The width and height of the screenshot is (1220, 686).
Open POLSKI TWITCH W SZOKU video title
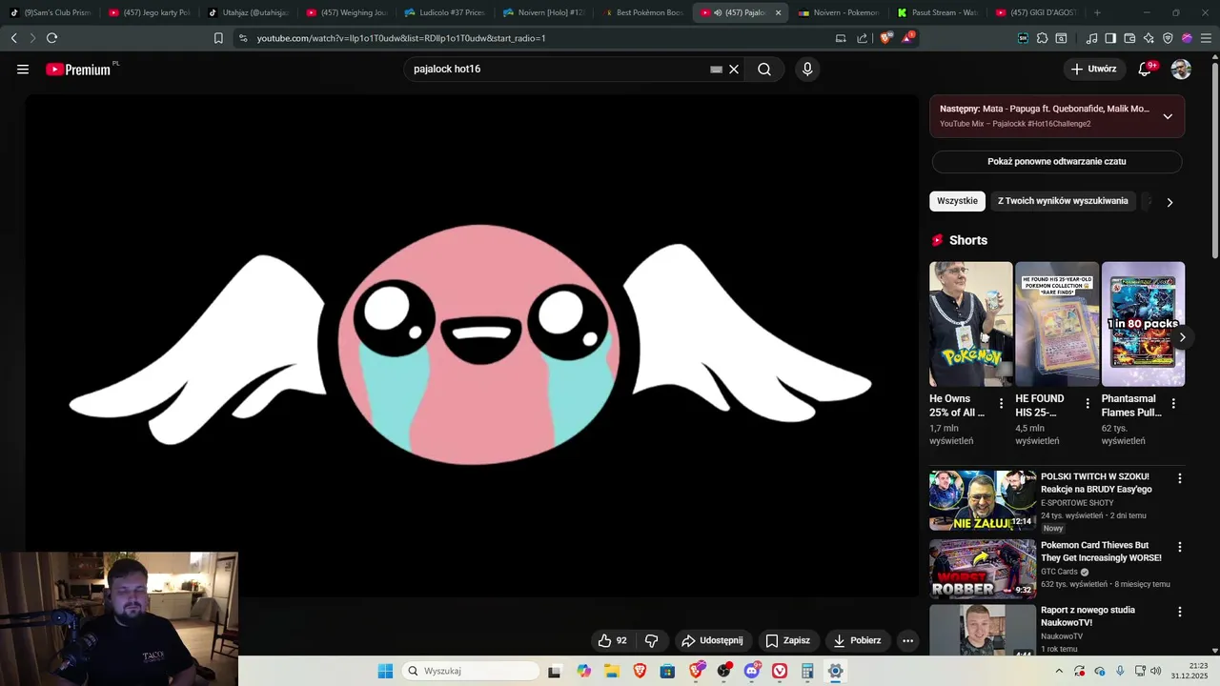click(x=1096, y=483)
